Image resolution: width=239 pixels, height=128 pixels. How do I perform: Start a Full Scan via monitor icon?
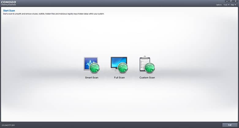[x=120, y=65]
